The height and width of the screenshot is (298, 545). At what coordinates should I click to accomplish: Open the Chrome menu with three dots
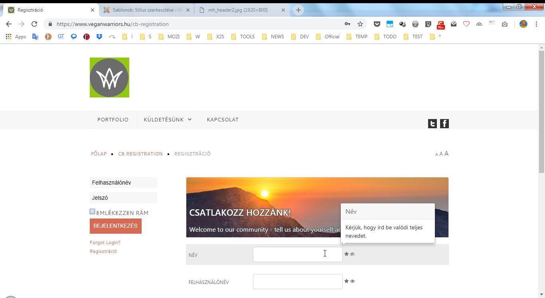(x=537, y=24)
